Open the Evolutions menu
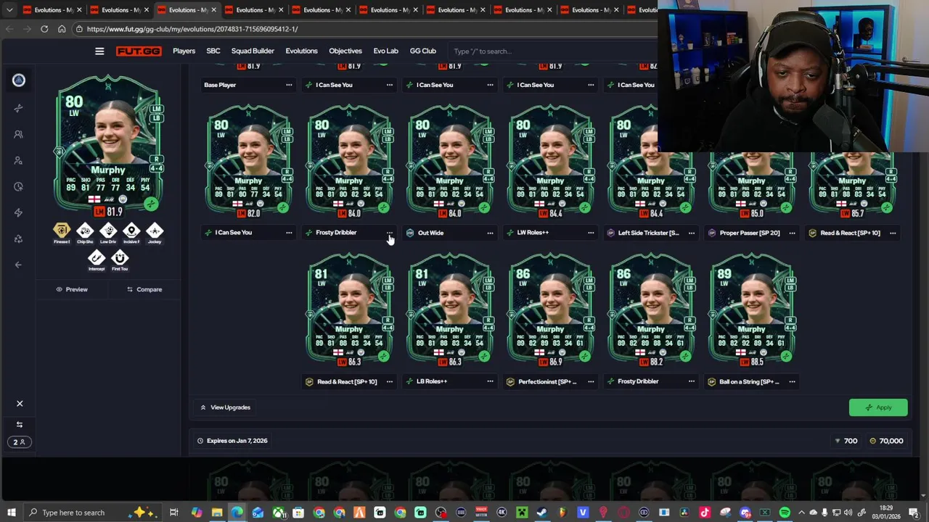 click(301, 51)
